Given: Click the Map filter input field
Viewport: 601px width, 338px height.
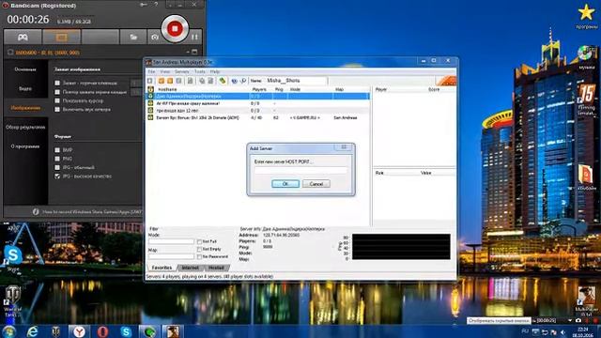Looking at the screenshot, I should [x=171, y=256].
